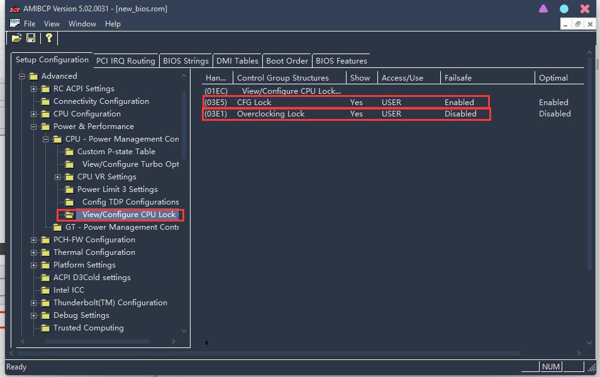This screenshot has width=600, height=377.
Task: Click the folder icon of Custom P-state Table
Action: (x=69, y=152)
